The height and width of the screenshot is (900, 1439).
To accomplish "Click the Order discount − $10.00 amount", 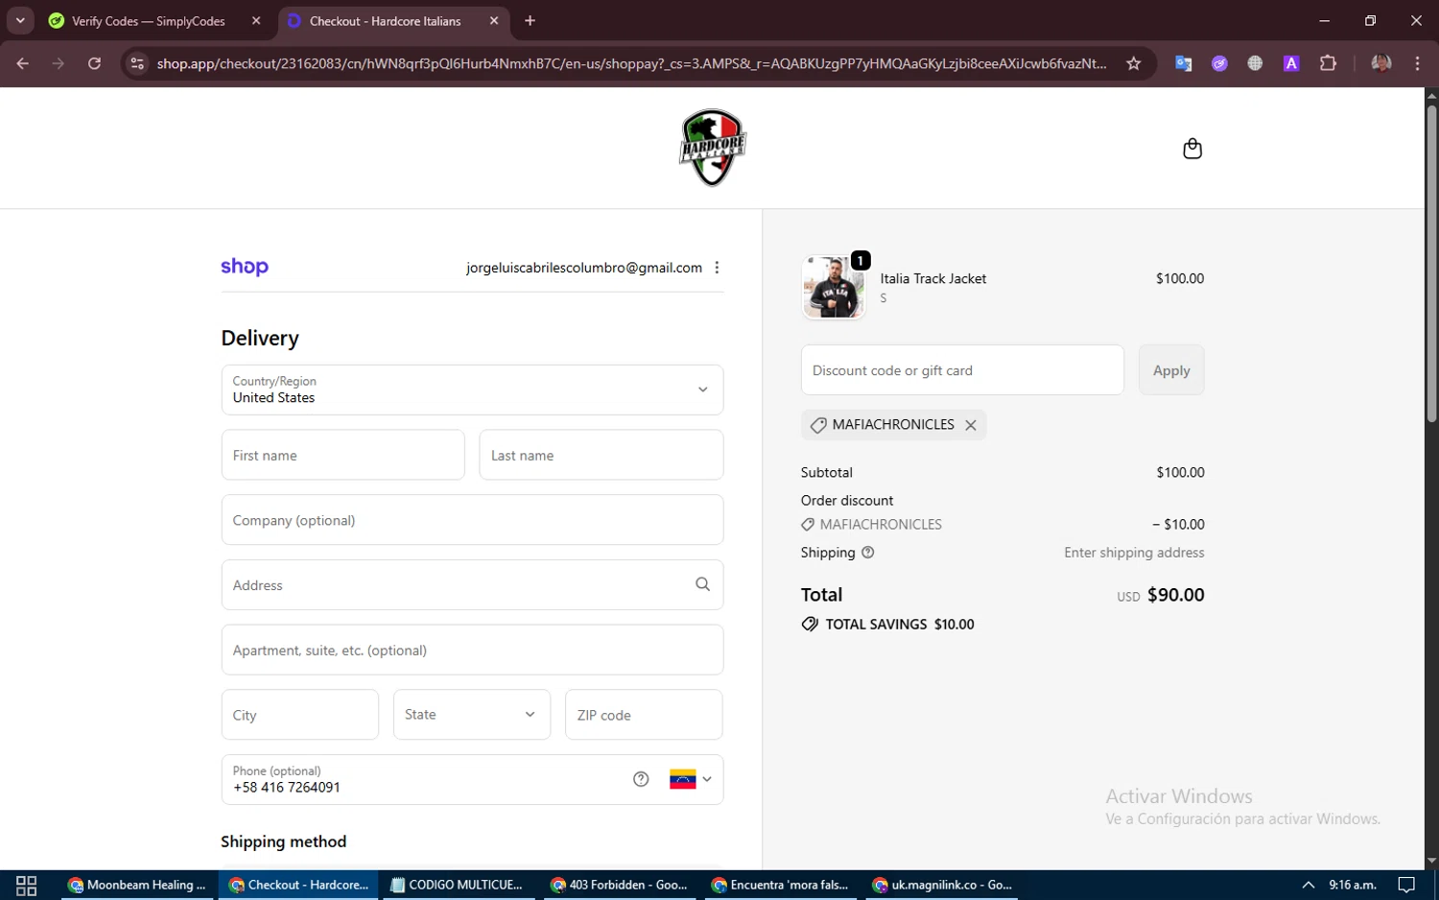I will click(1178, 525).
